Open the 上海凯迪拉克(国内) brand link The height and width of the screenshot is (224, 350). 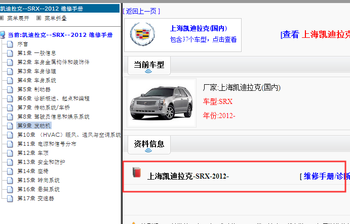click(199, 28)
